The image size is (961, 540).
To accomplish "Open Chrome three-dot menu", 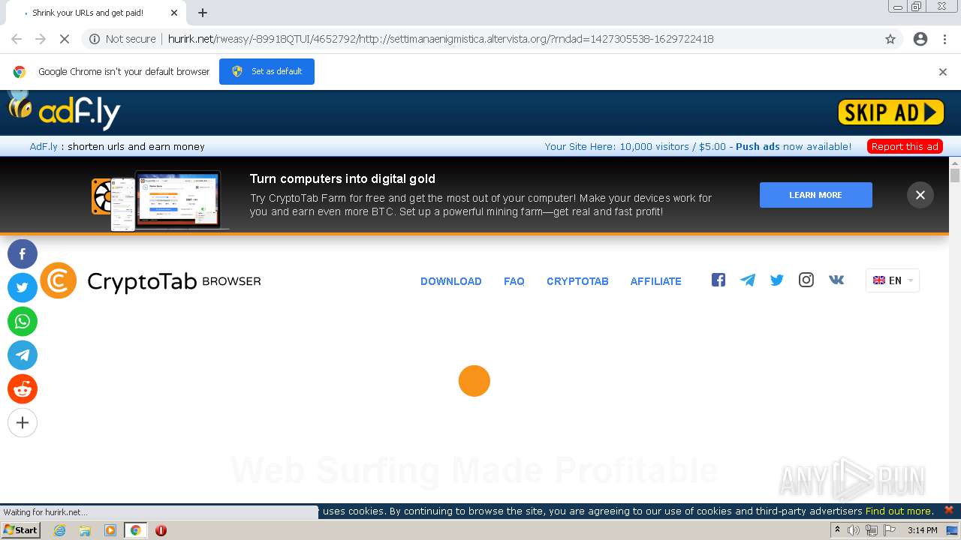I will [x=944, y=39].
